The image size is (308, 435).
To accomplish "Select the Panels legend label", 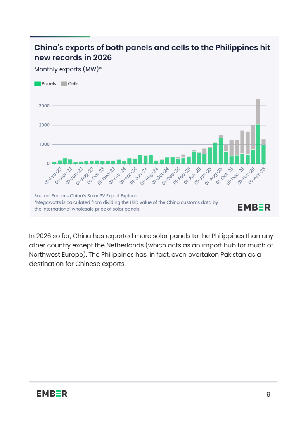I will tap(49, 83).
